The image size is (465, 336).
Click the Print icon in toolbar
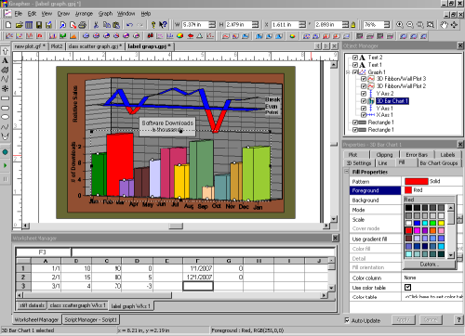[x=82, y=25]
